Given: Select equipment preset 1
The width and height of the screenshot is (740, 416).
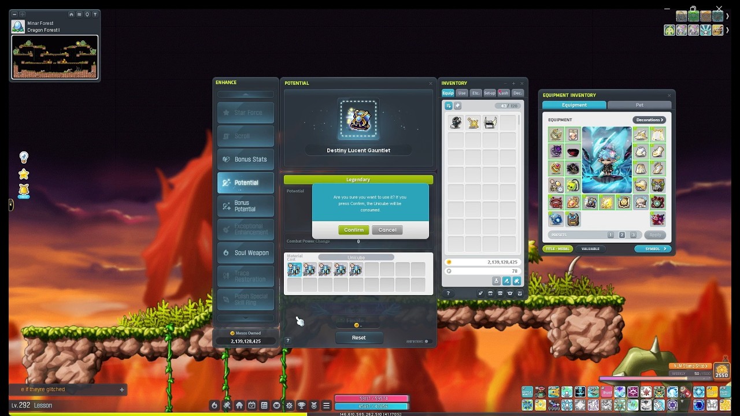Looking at the screenshot, I should (x=610, y=235).
